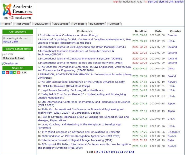This screenshot has height=155, width=185.
Task: Go to page 5 of results
Action: (x=104, y=152)
